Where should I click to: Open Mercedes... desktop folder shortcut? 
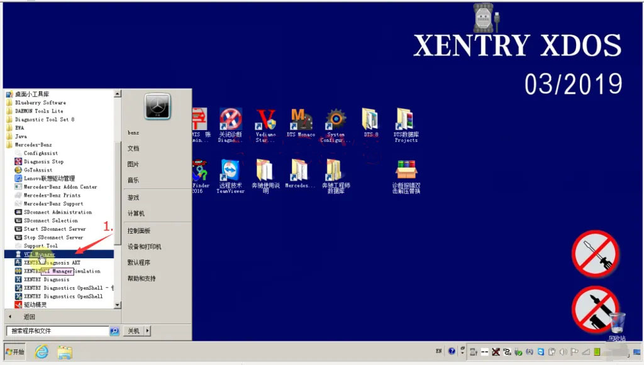point(300,174)
